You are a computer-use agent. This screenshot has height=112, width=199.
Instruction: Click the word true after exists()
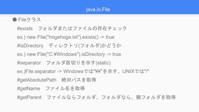coord(110,37)
